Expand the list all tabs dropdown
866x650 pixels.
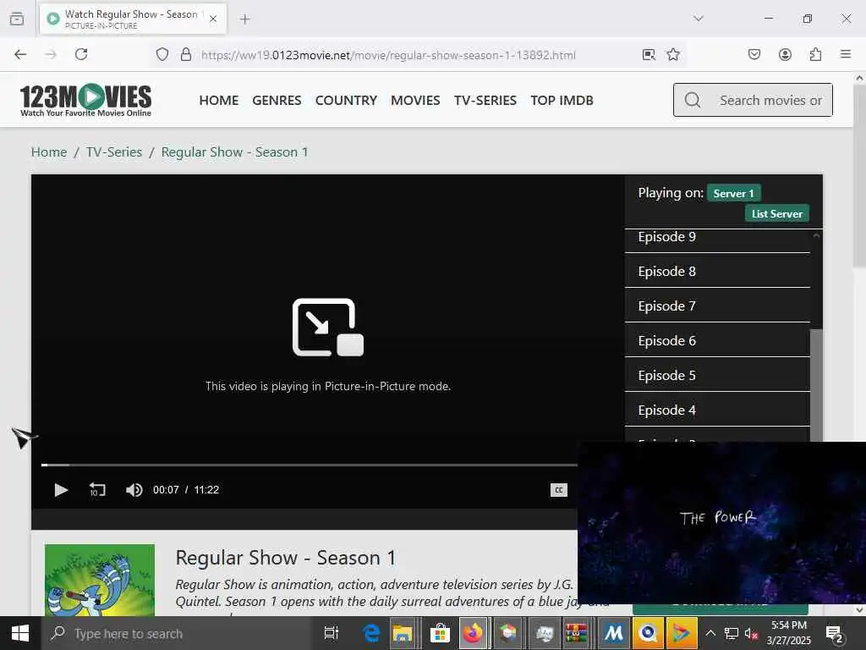[x=699, y=19]
